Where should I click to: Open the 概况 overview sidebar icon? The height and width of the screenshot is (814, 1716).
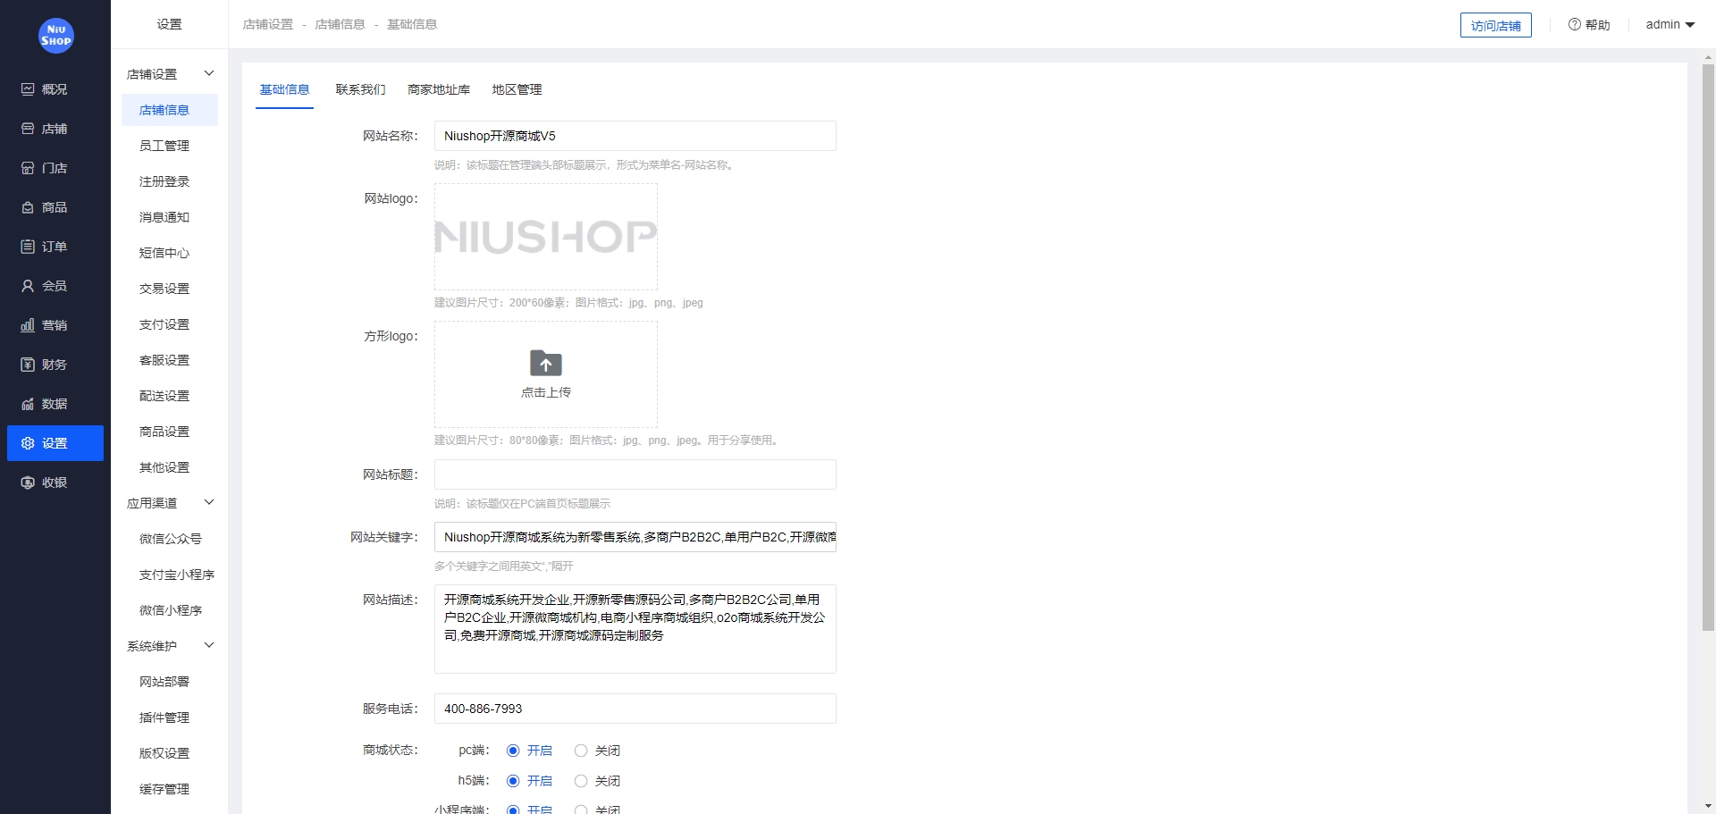click(28, 89)
